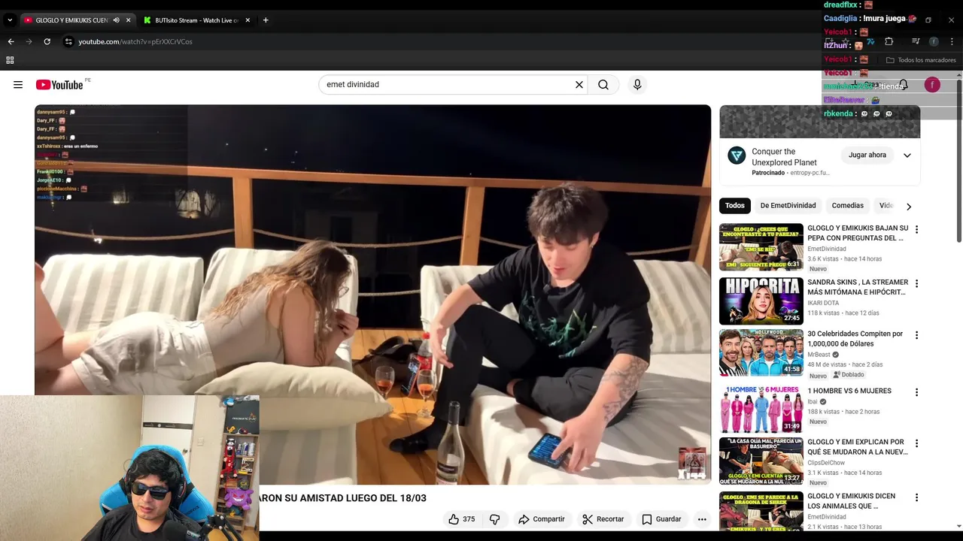This screenshot has width=963, height=541.
Task: Start voice search with the microphone
Action: 637,85
